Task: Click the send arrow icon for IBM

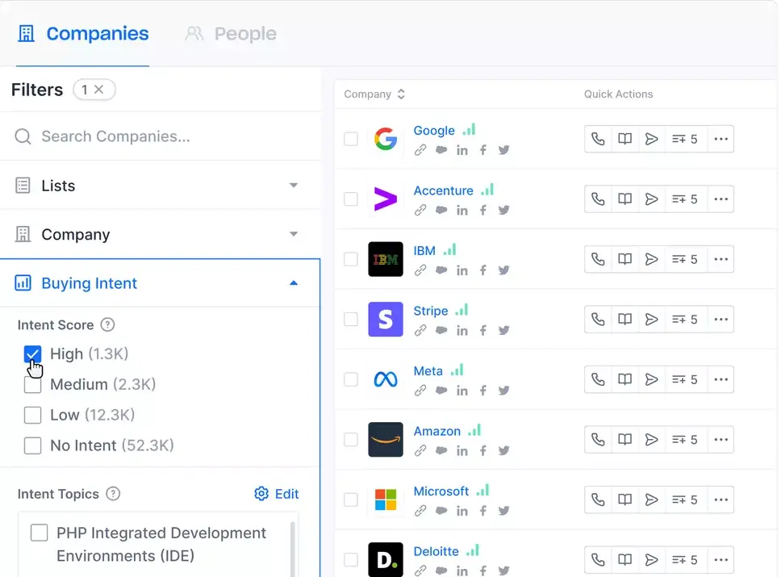Action: (x=651, y=259)
